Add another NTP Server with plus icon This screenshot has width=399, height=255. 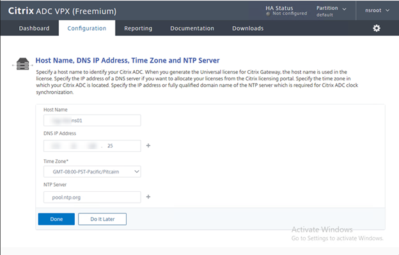(148, 197)
